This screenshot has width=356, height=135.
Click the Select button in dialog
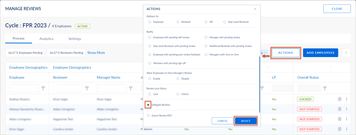pos(246,121)
